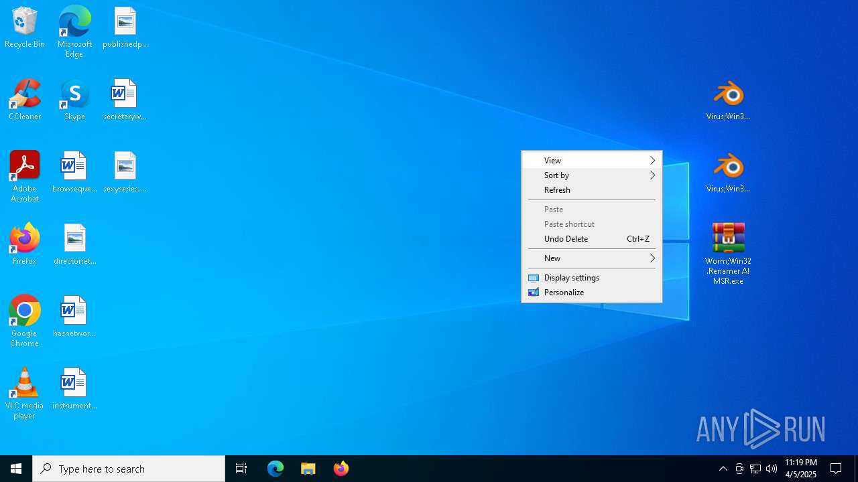Select the sexyseries... image file icon
Image resolution: width=858 pixels, height=482 pixels.
(125, 173)
